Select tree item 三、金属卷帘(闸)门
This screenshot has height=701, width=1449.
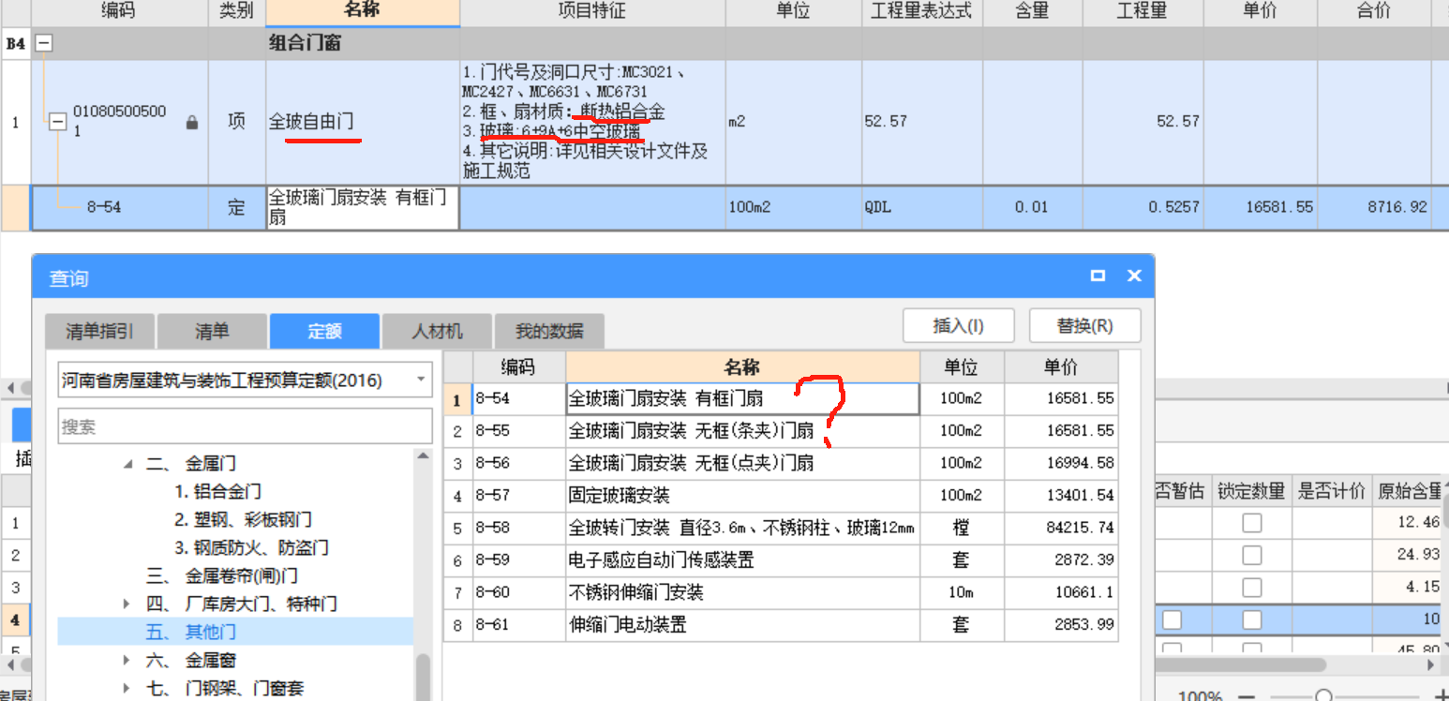point(221,575)
